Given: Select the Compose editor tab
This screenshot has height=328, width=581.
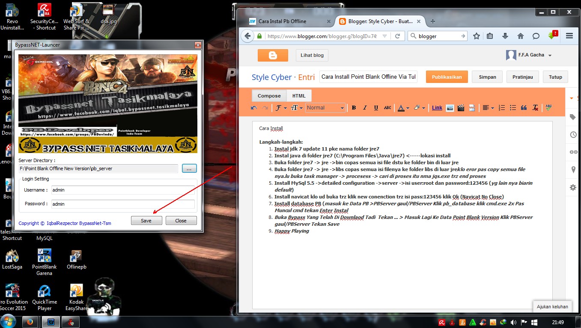Looking at the screenshot, I should click(269, 96).
